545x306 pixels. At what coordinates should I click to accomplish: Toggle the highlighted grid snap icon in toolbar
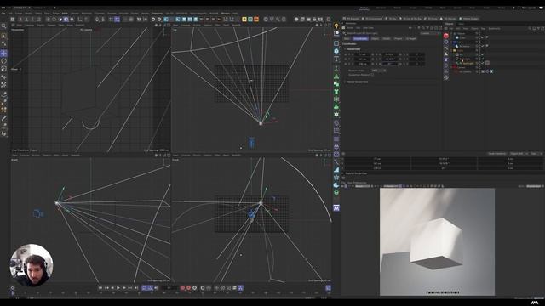[118, 19]
